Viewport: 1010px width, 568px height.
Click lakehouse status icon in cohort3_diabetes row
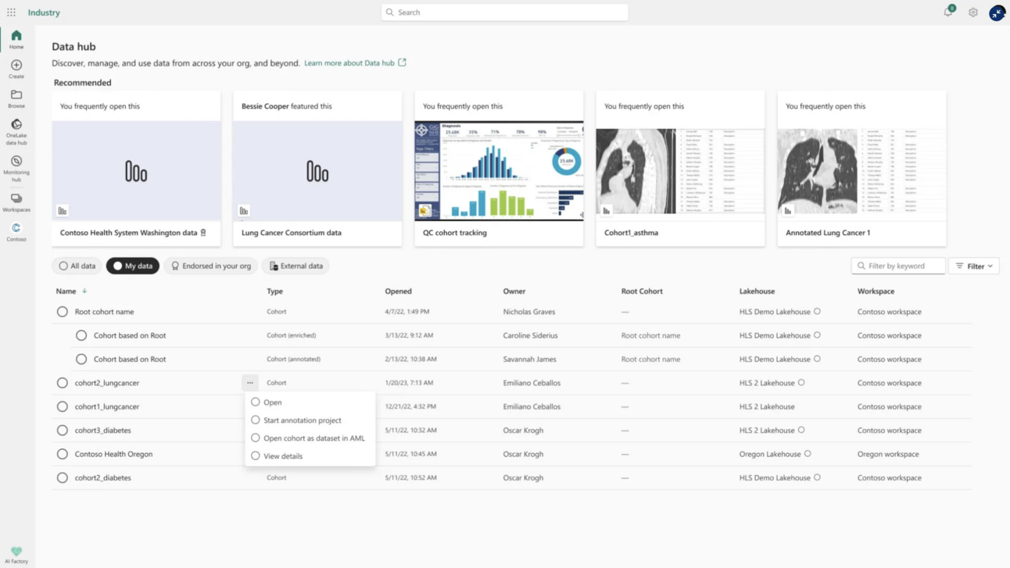point(801,430)
